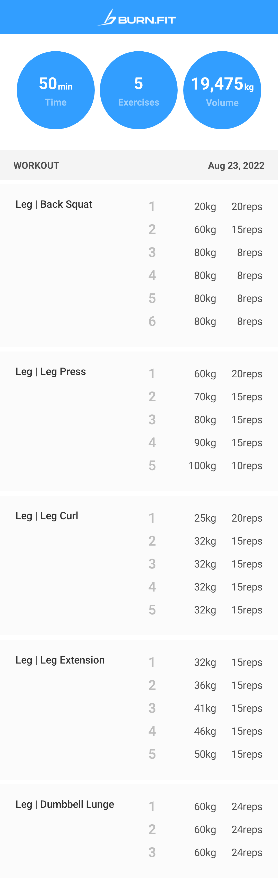
Task: Click the Aug 23, 2022 date
Action: point(236,166)
